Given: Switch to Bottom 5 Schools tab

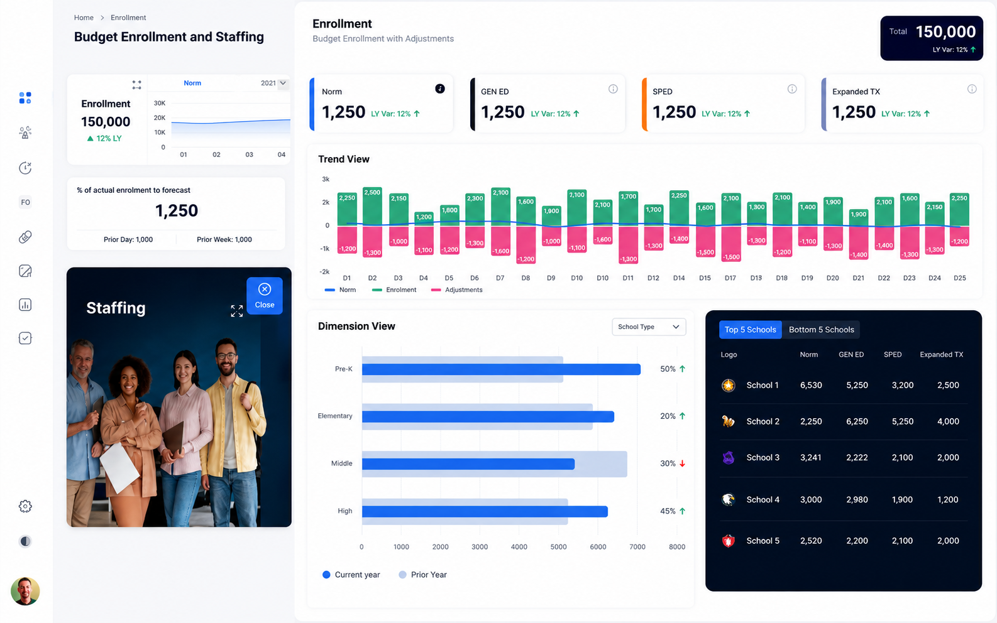Looking at the screenshot, I should pos(821,330).
